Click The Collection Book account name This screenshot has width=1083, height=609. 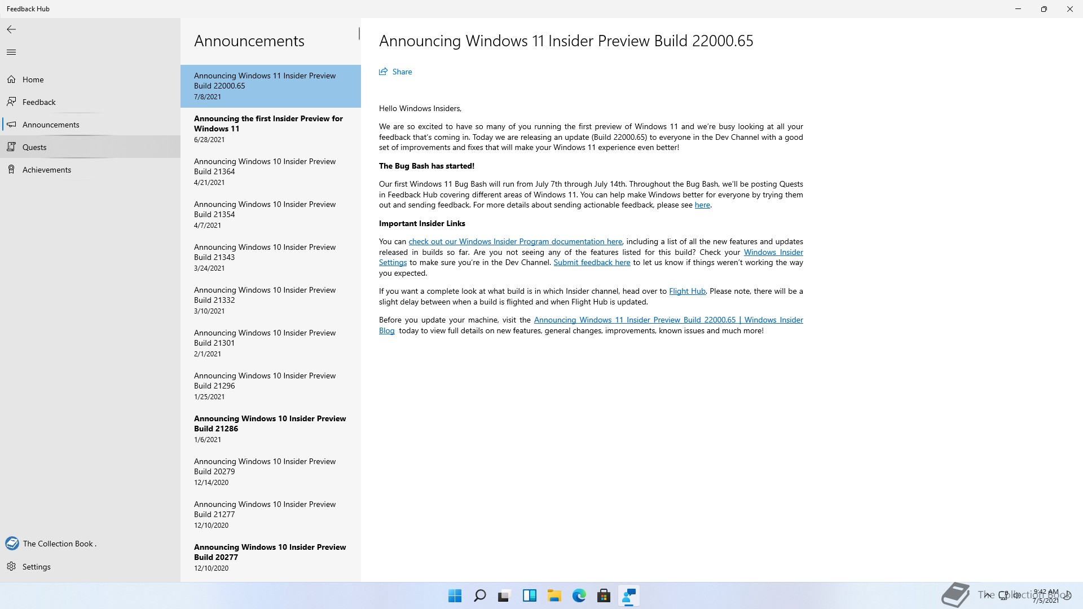(60, 544)
